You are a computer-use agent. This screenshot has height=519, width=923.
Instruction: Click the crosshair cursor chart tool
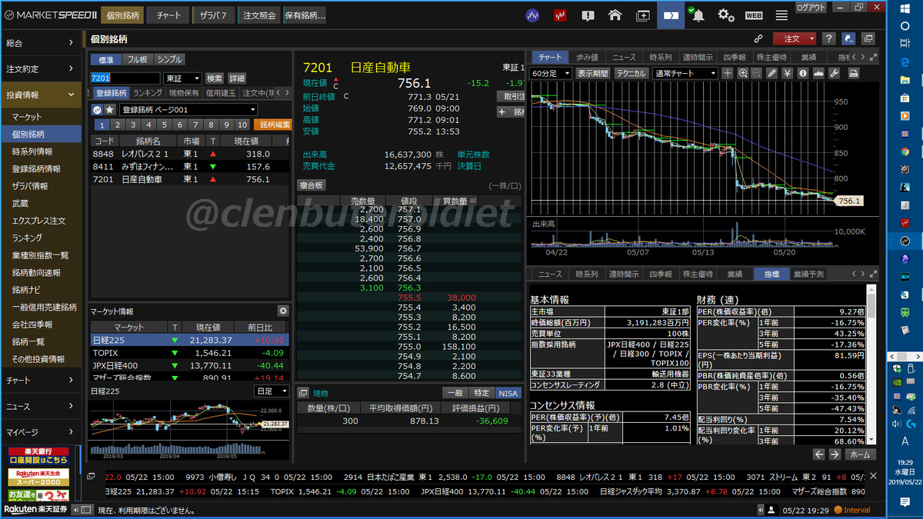728,73
